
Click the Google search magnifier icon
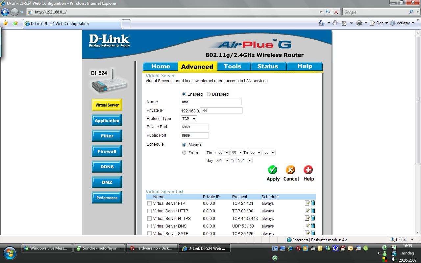tap(411, 12)
